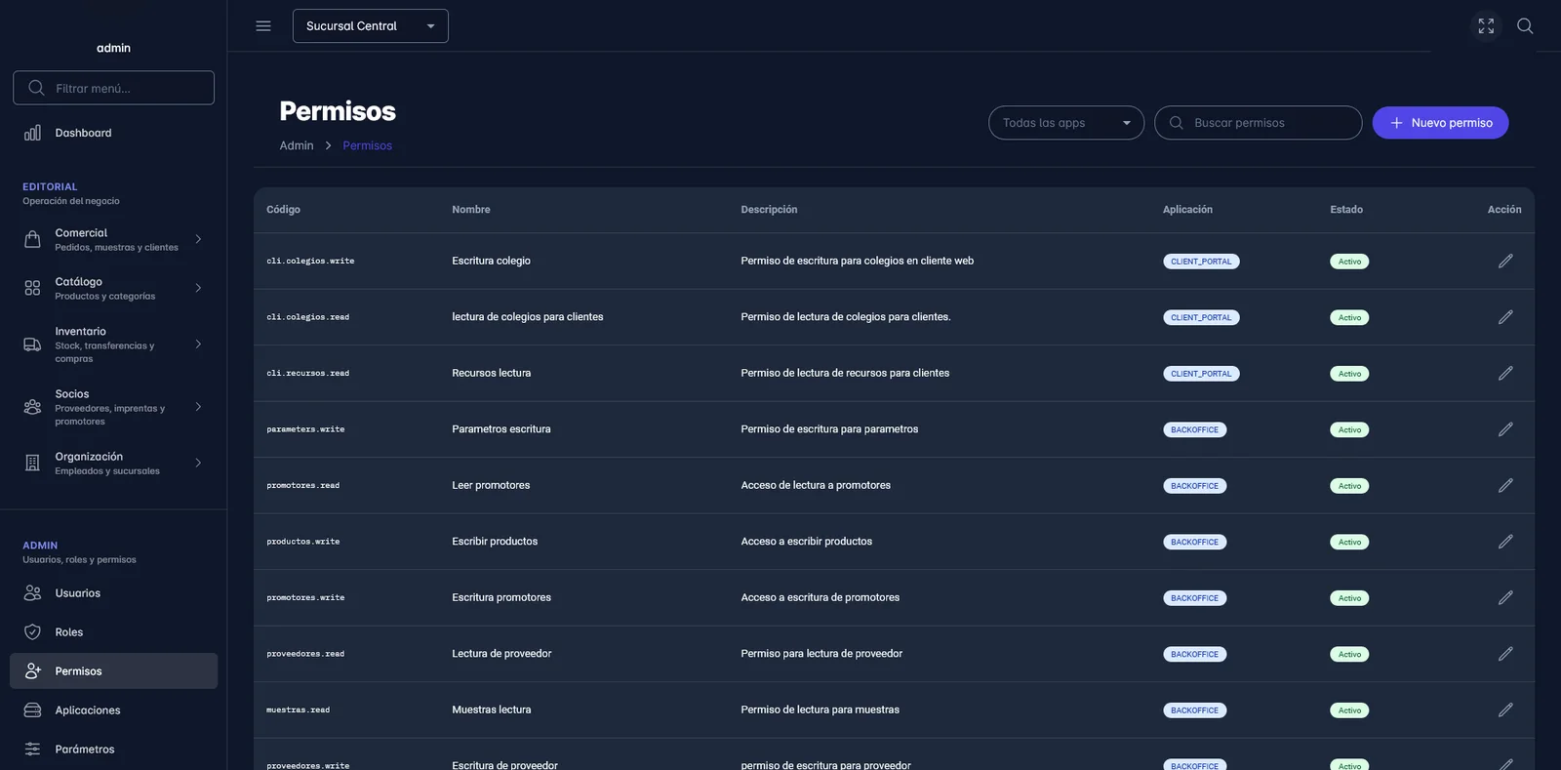Click the CLIENT_PORTAL badge for cli.colegios.write

(1201, 262)
